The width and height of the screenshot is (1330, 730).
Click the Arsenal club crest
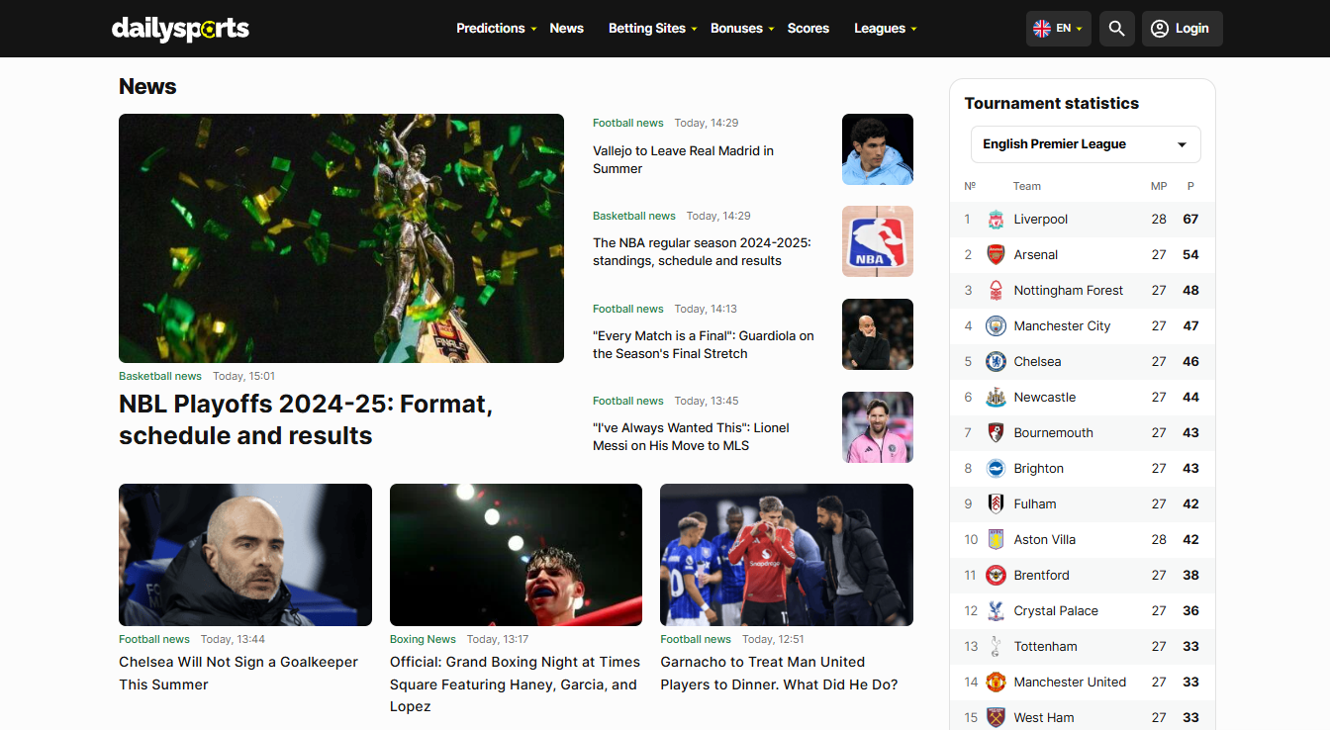[x=996, y=255]
